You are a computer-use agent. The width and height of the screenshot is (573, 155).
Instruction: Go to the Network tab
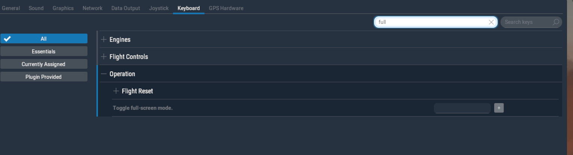[x=92, y=8]
